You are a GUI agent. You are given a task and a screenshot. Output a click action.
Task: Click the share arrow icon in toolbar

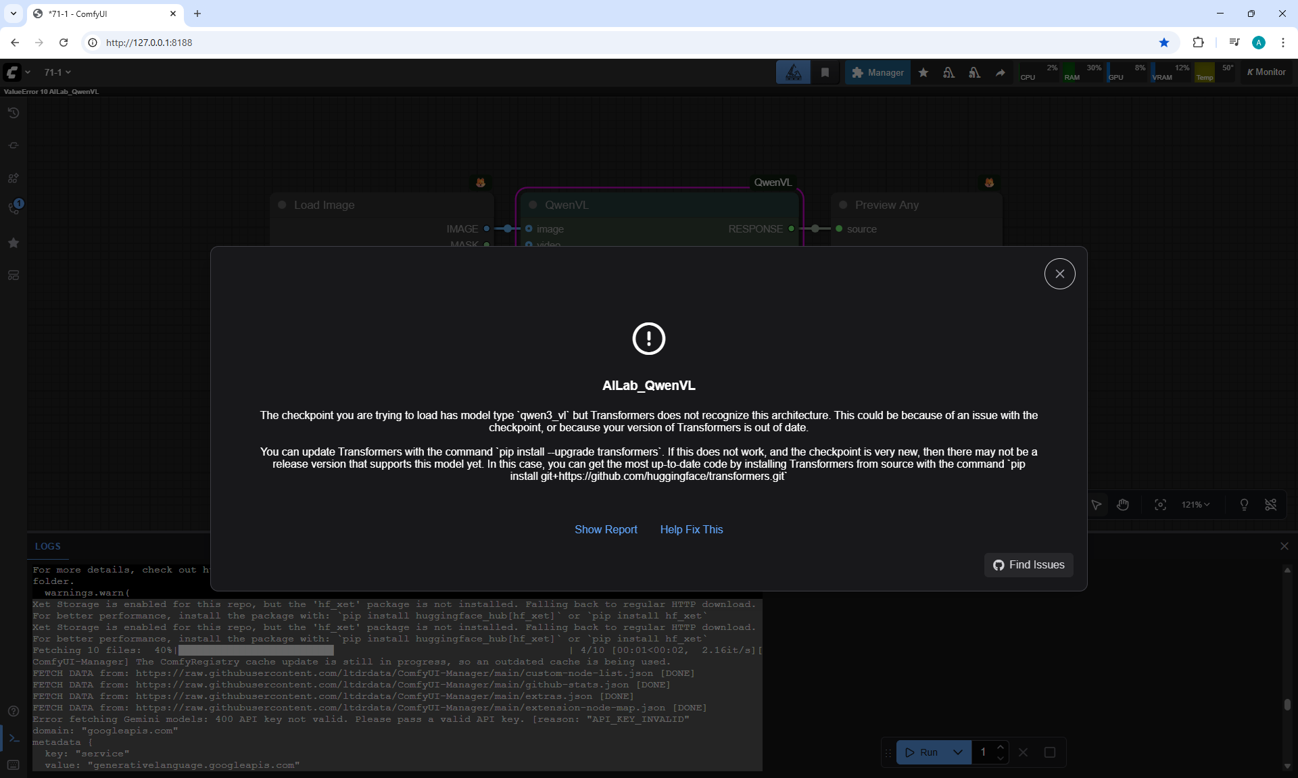pos(1000,72)
